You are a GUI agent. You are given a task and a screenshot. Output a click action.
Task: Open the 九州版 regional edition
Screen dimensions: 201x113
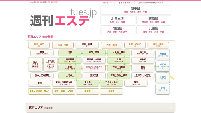click(154, 30)
